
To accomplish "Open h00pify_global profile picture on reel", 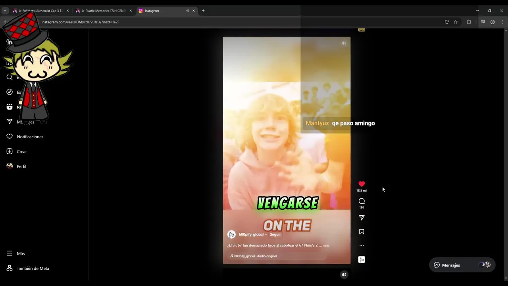I will (231, 234).
